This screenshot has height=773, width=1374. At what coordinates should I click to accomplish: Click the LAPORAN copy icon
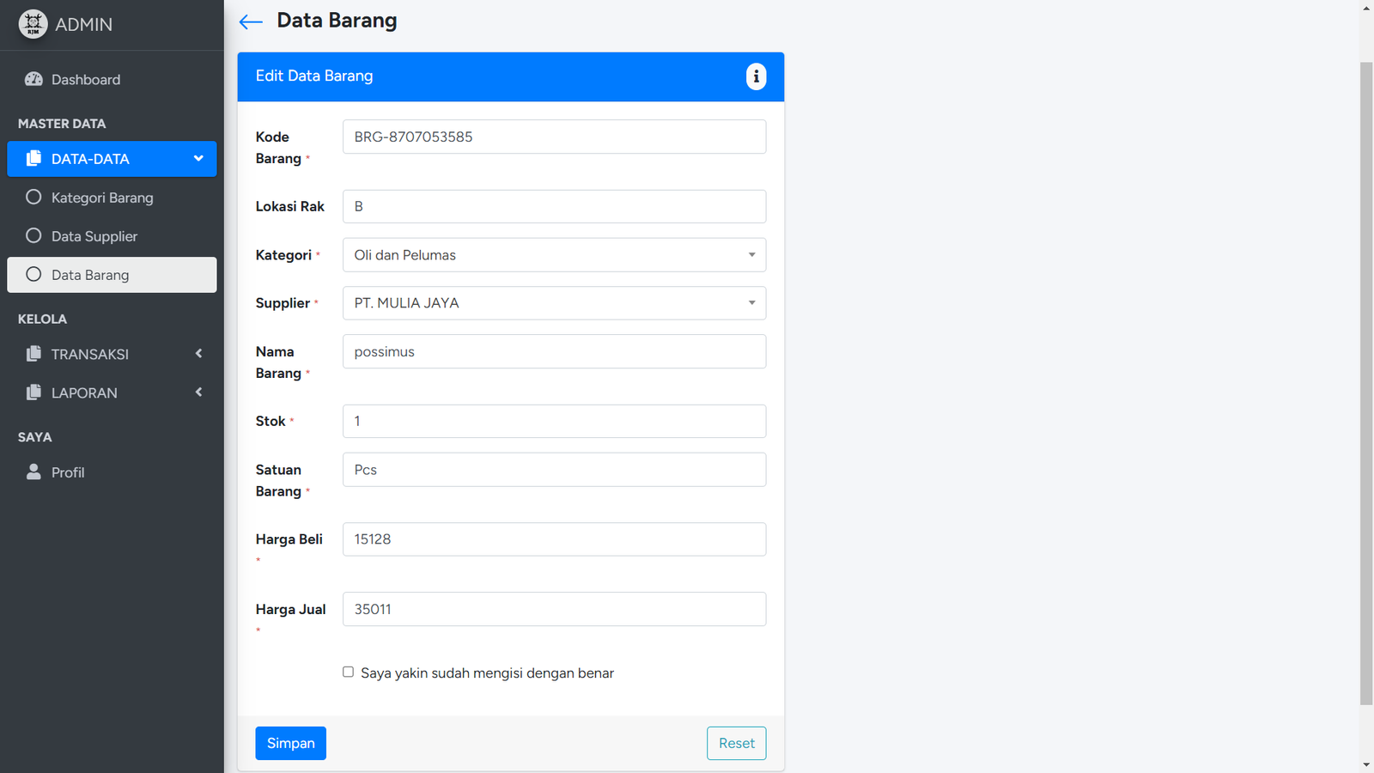coord(33,392)
